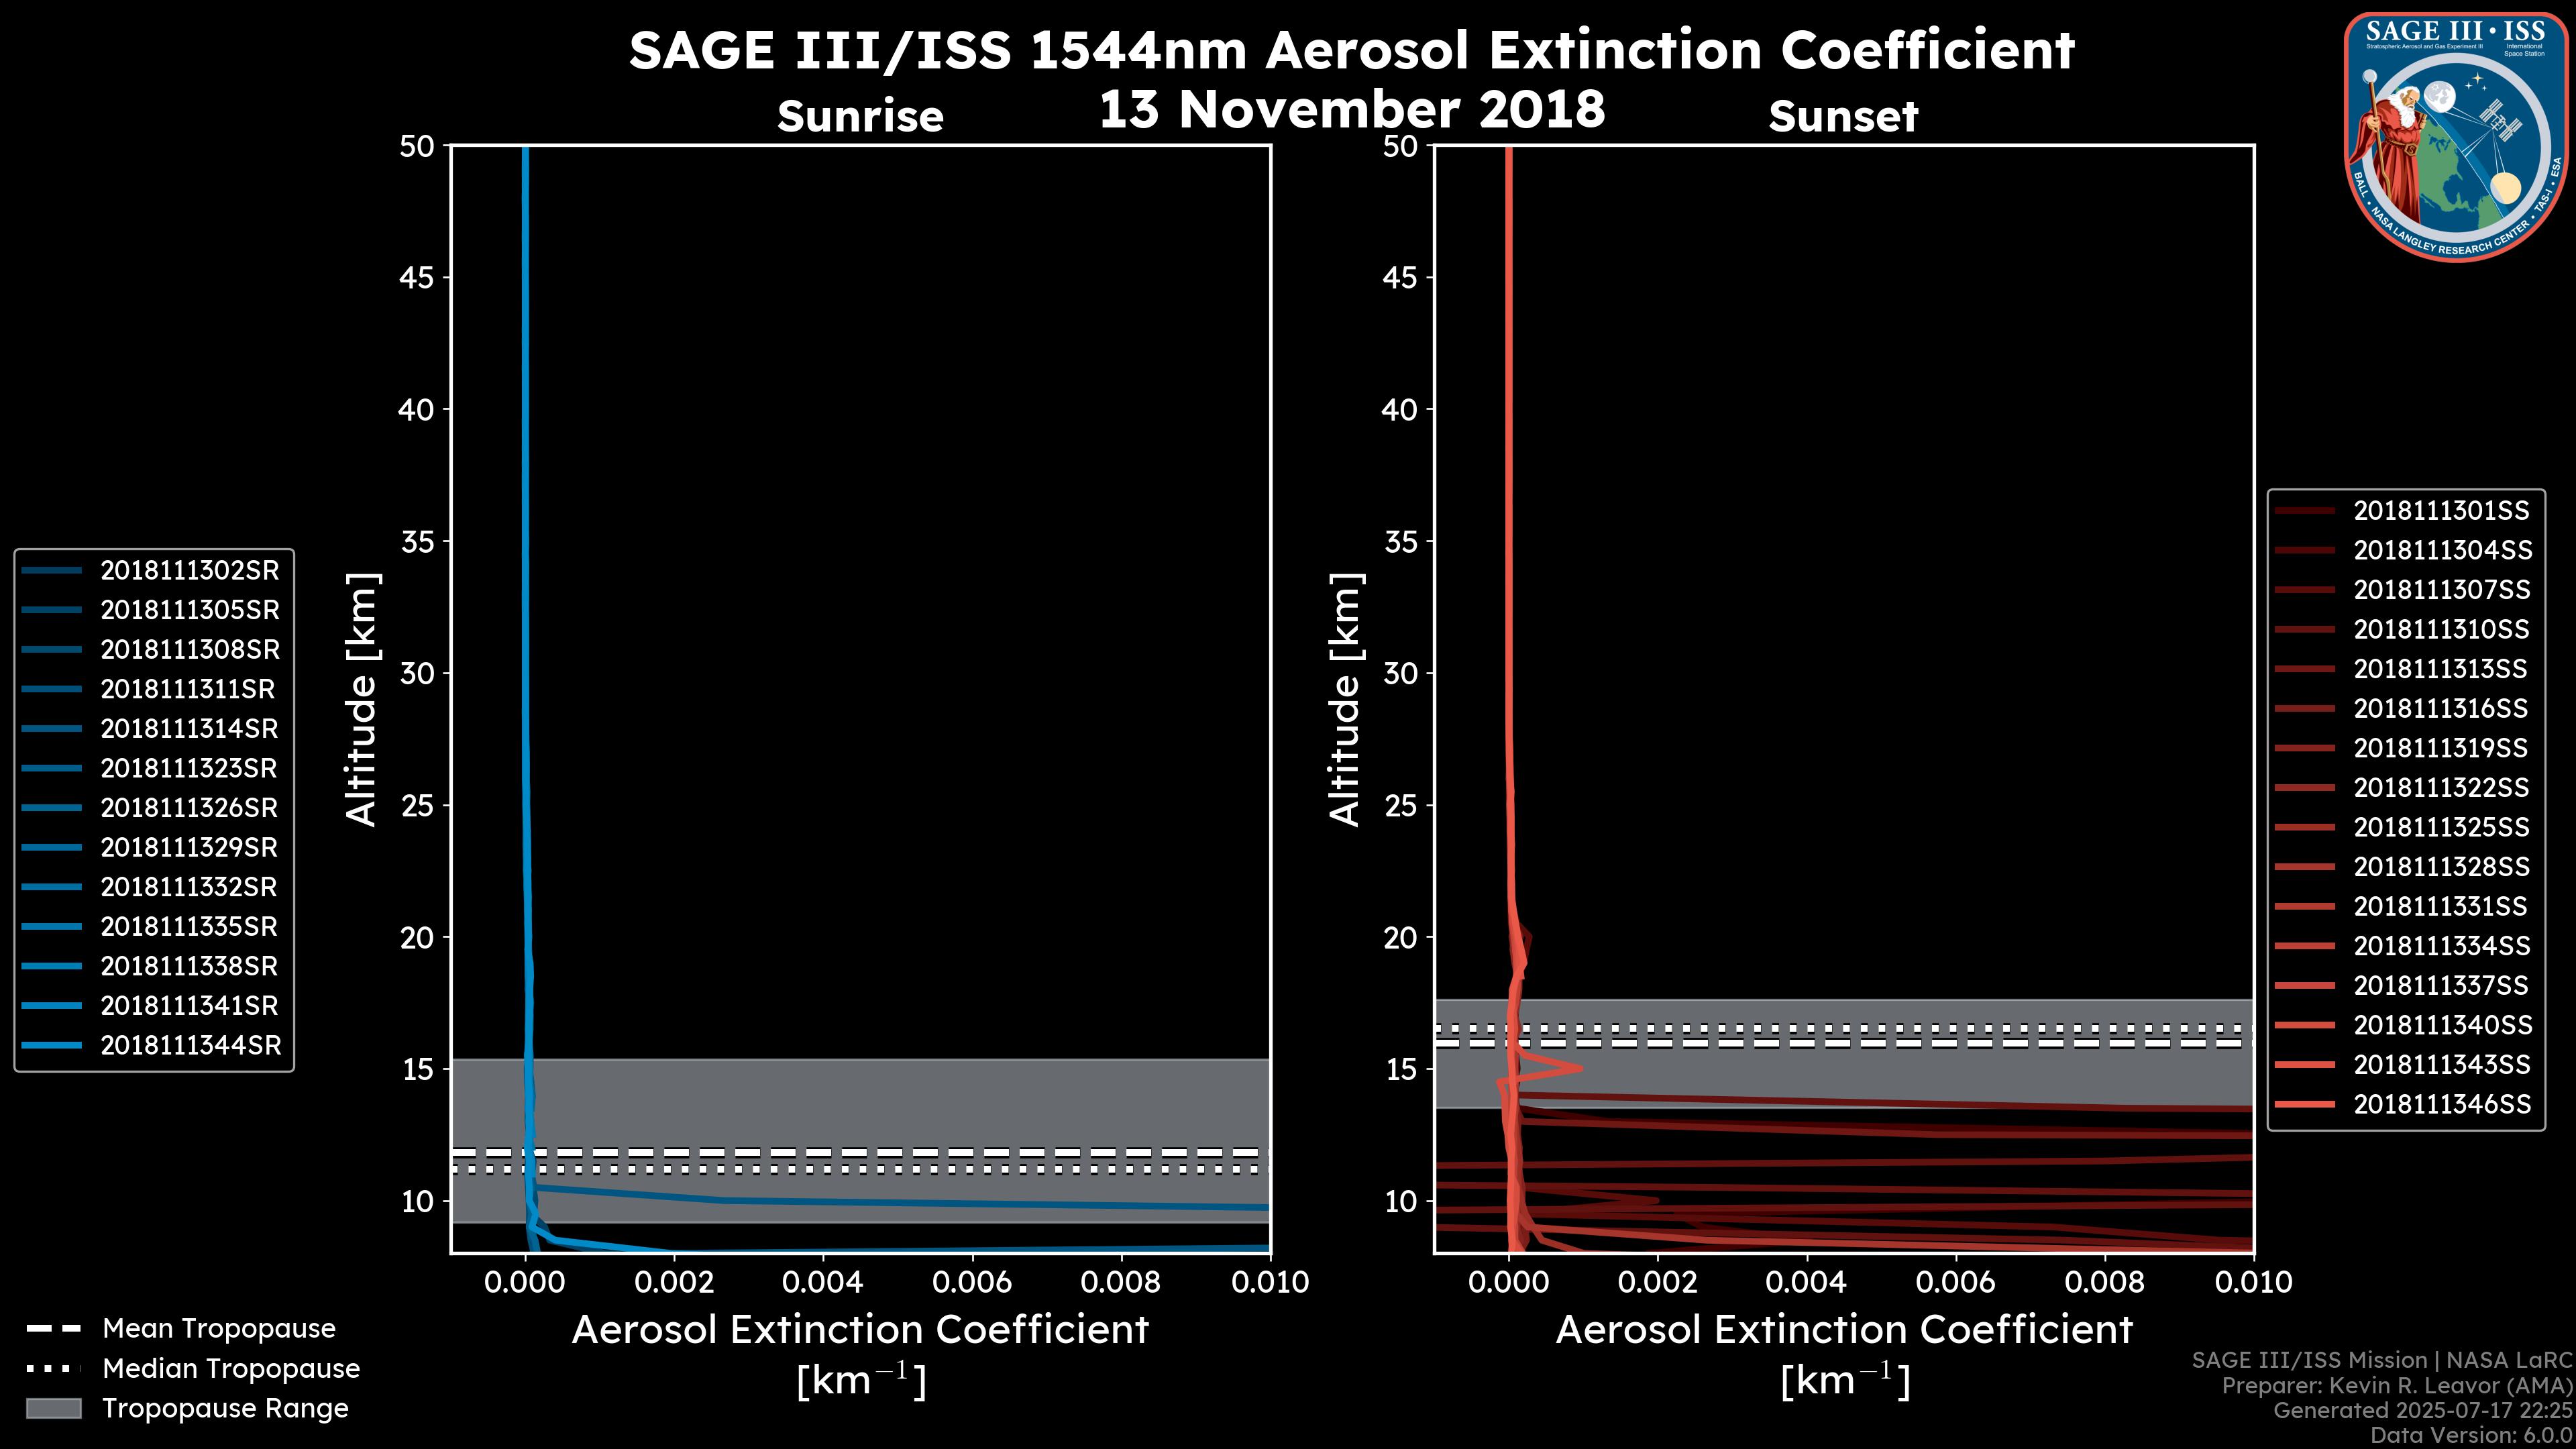
Task: Click the gray Tropopause Range swatch
Action: [x=53, y=1408]
